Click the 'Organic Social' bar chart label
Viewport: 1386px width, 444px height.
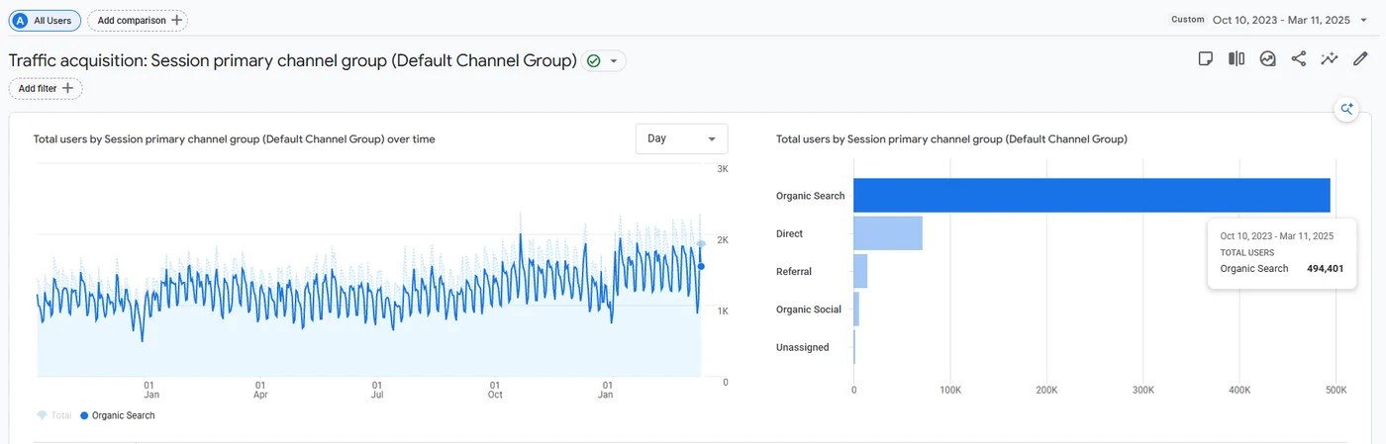pos(809,310)
